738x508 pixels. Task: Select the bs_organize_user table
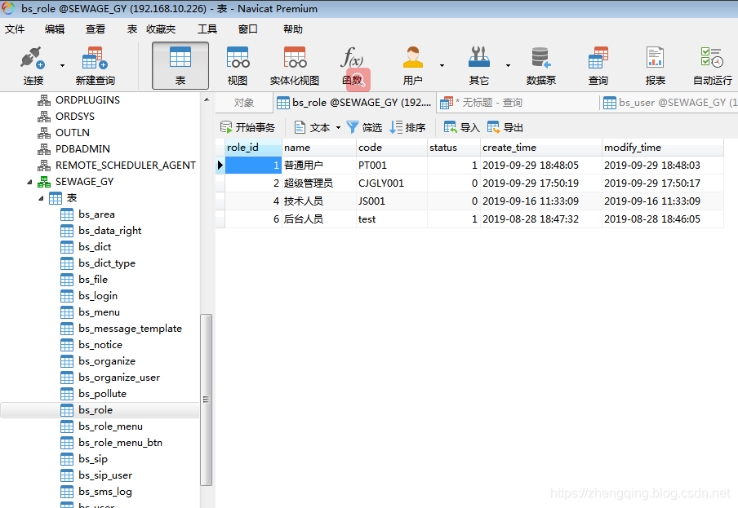point(118,378)
